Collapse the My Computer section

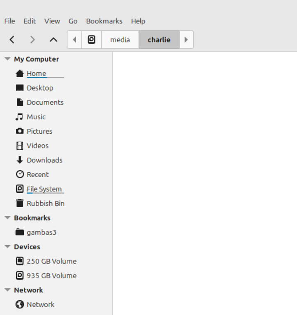(7, 59)
